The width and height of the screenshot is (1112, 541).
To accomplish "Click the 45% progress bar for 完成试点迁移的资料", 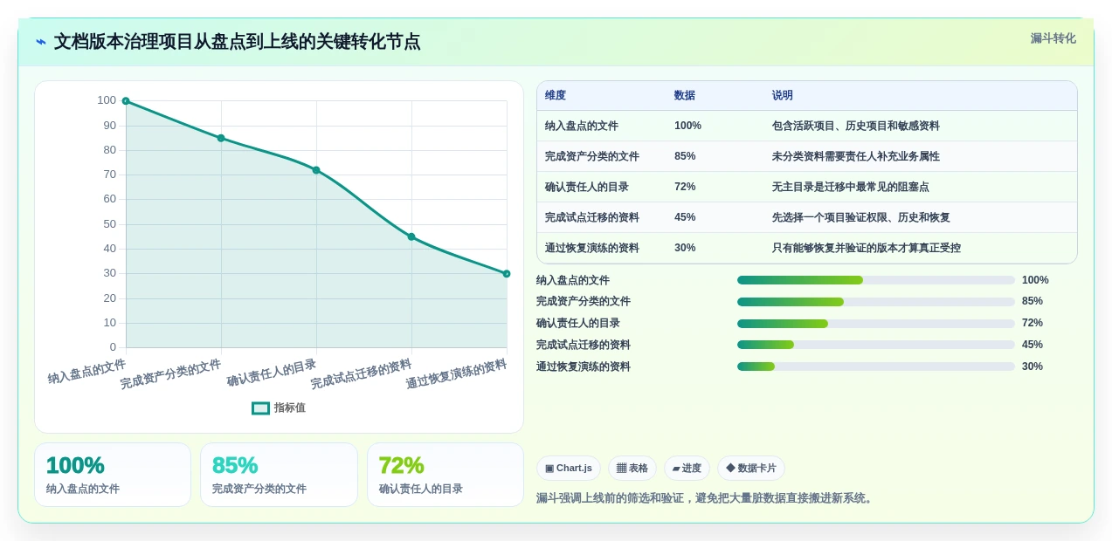I will click(876, 345).
